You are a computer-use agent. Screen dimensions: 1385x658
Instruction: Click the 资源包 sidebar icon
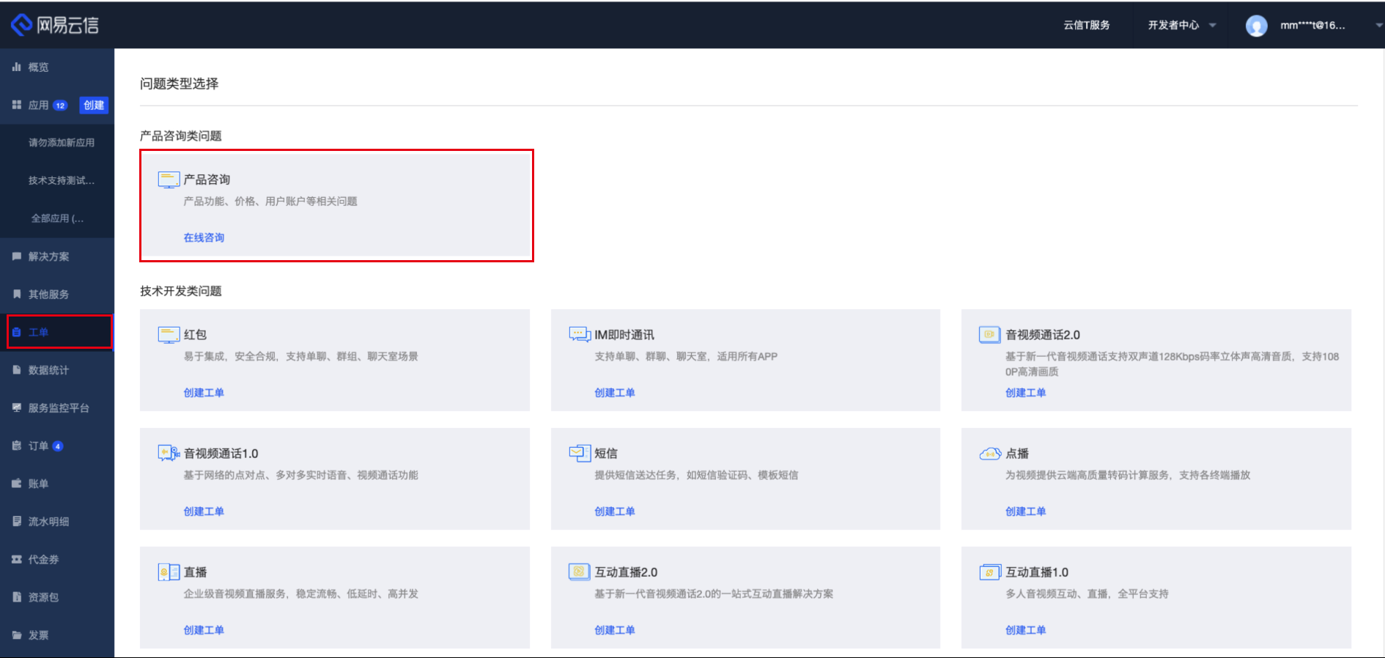click(16, 597)
